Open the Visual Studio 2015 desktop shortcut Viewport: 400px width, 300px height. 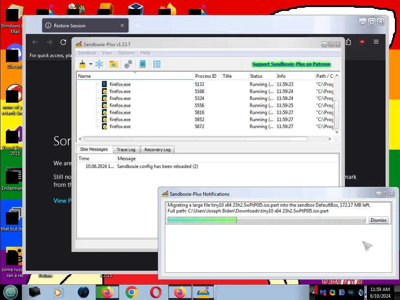point(12,141)
